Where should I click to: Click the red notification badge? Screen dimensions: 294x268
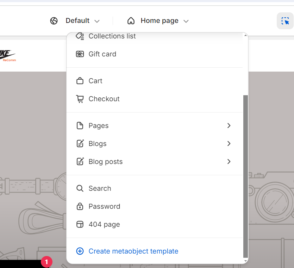pyautogui.click(x=46, y=262)
